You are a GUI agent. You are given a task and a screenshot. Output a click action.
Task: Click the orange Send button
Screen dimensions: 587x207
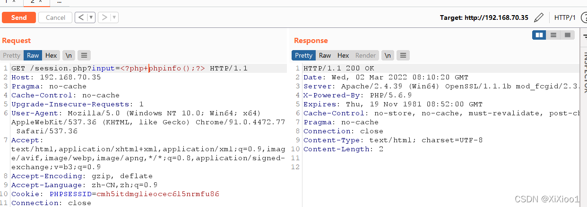click(19, 17)
